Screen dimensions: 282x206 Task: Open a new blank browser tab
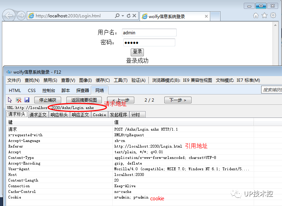[x=215, y=16]
